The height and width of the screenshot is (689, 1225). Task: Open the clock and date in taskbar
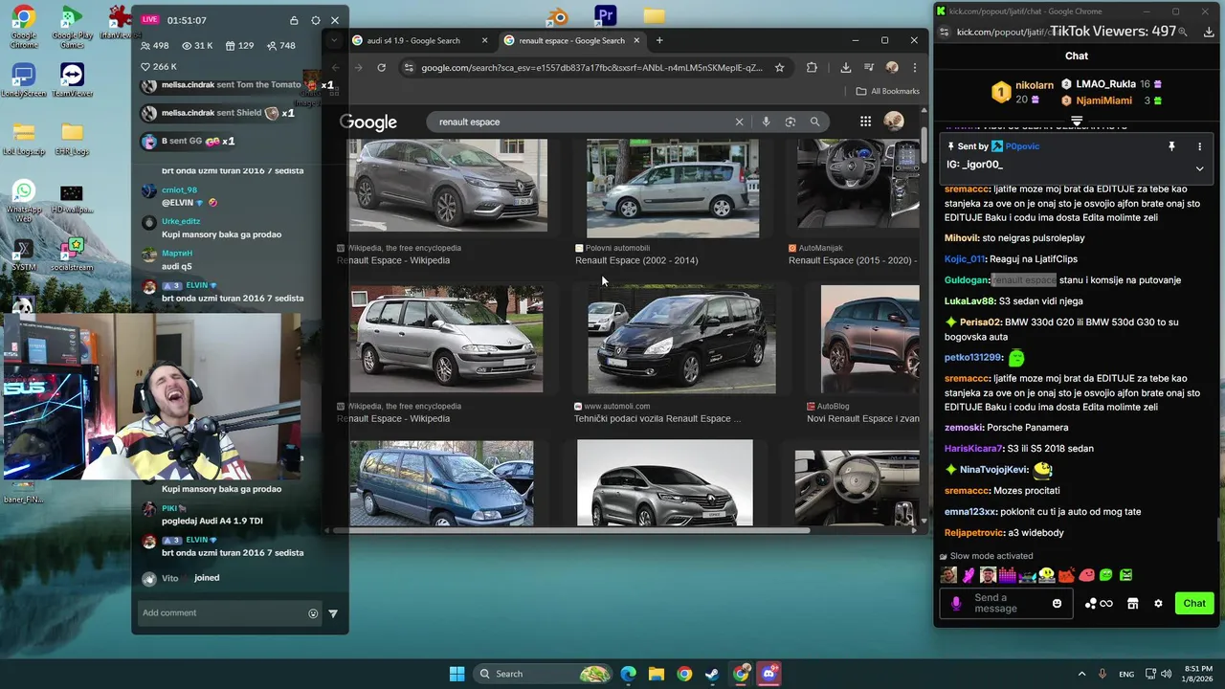[1199, 674]
